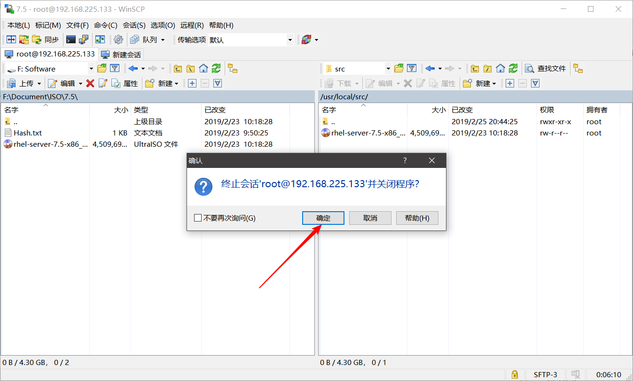Image resolution: width=633 pixels, height=381 pixels.
Task: Switch to the 新建会话 tab
Action: point(121,54)
